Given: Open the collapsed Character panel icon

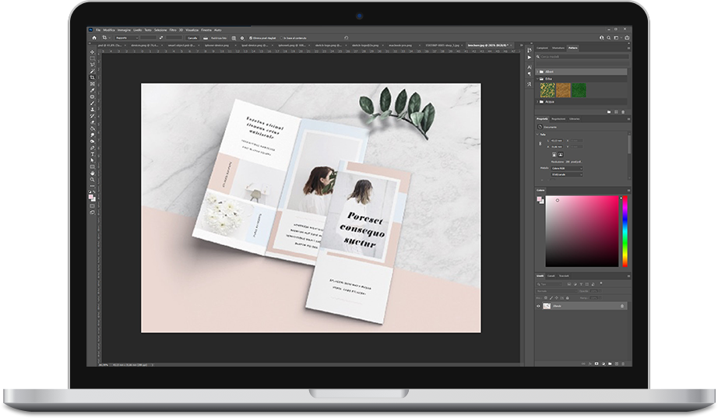Looking at the screenshot, I should pos(530,67).
